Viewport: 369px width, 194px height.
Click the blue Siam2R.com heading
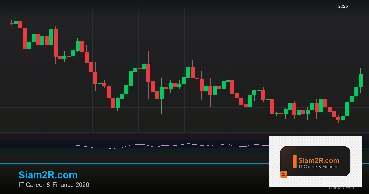pyautogui.click(x=48, y=175)
